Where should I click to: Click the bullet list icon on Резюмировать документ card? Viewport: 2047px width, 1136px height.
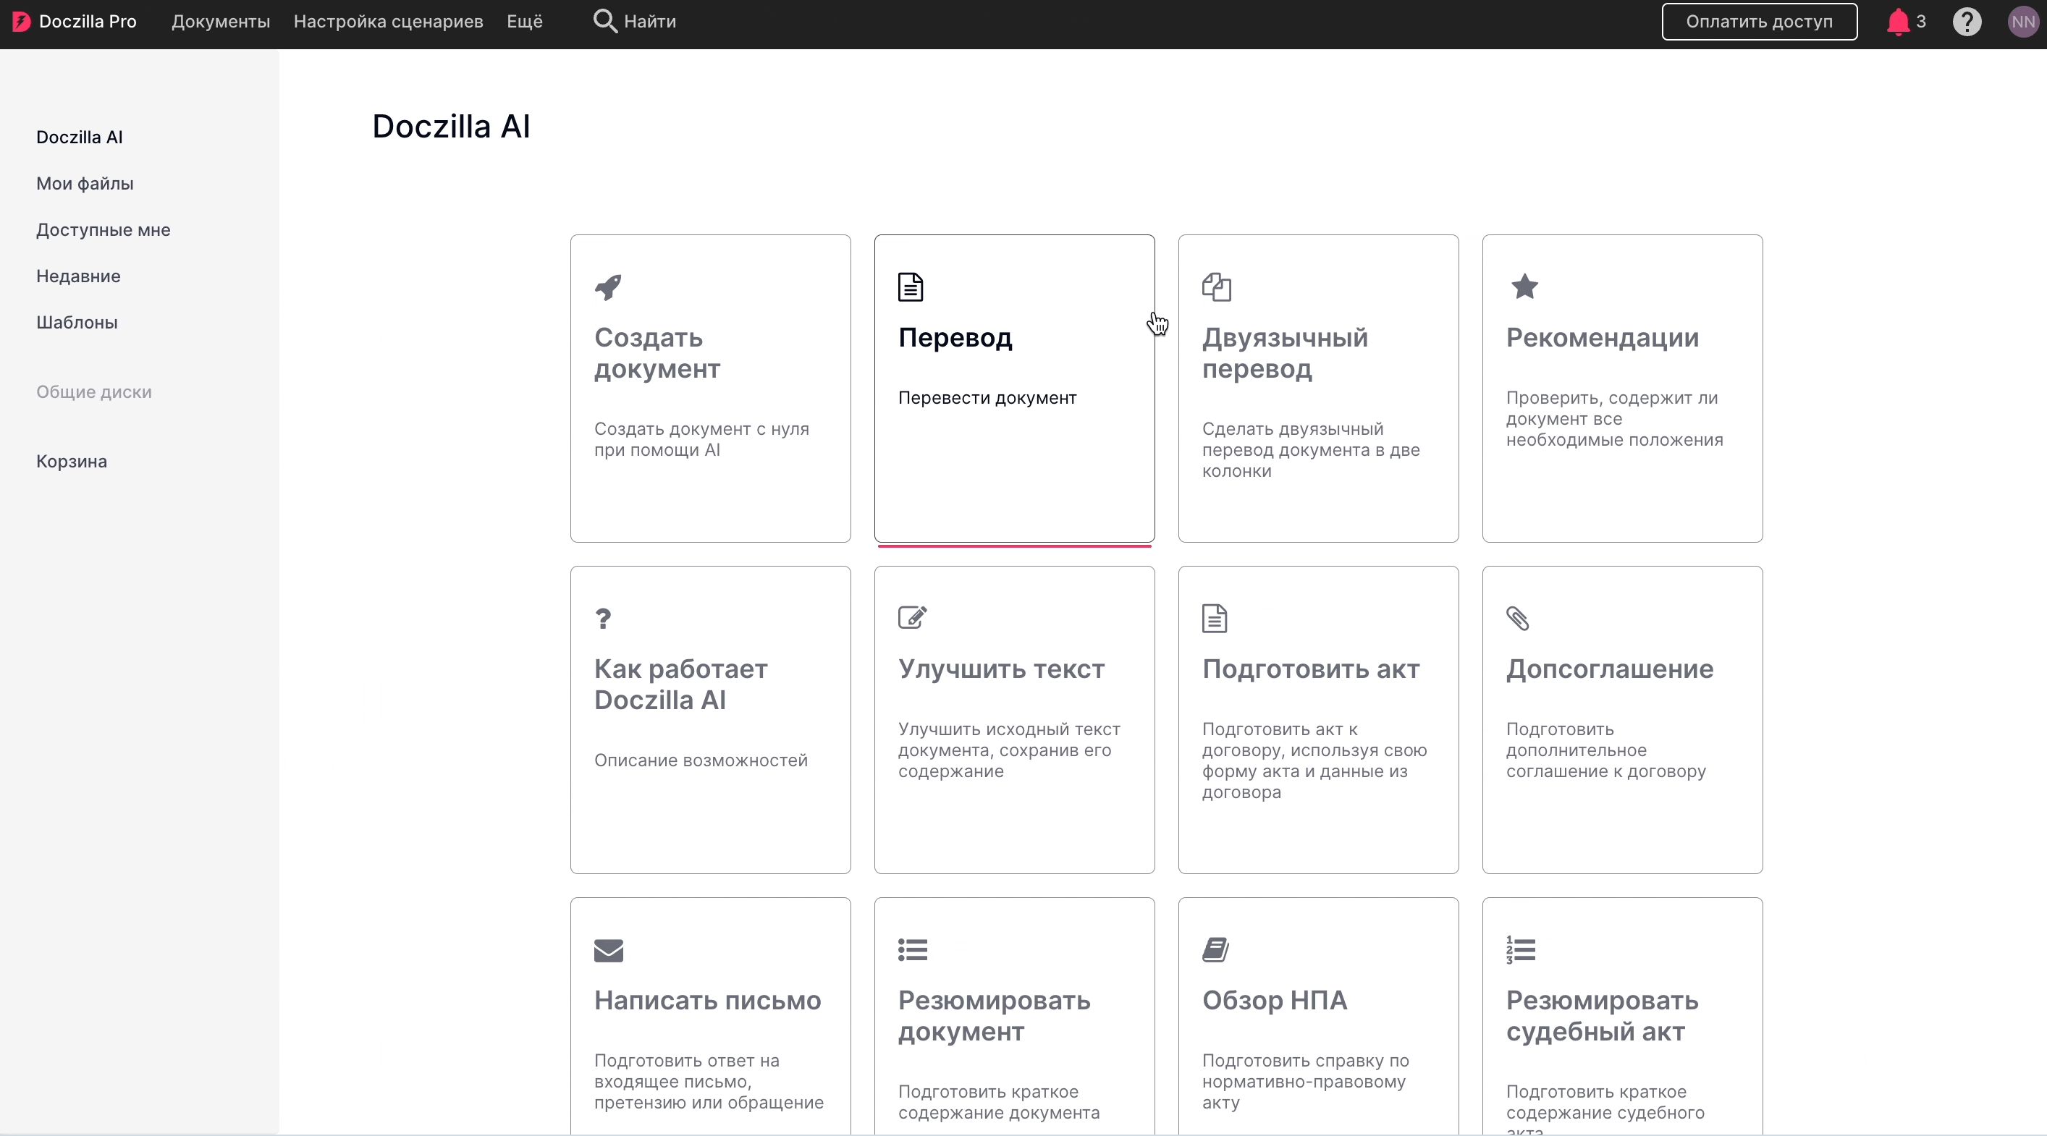(x=913, y=949)
